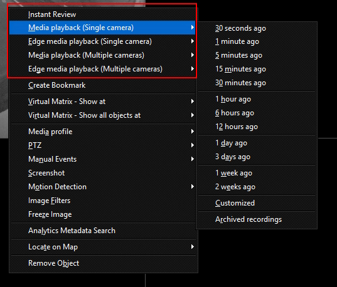The height and width of the screenshot is (287, 337).
Task: Choose 1 hour ago playback
Action: (x=257, y=99)
